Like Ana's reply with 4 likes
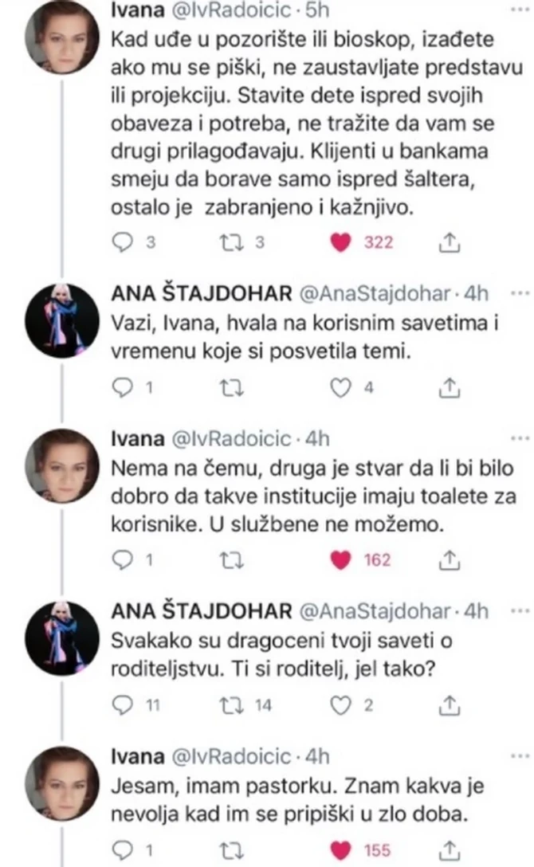Screen dimensions: 534x867 point(343,388)
